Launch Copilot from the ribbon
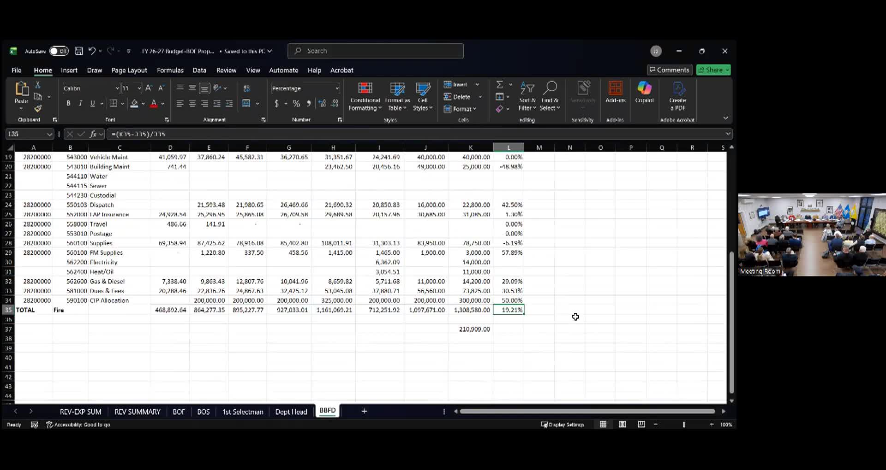 click(644, 92)
